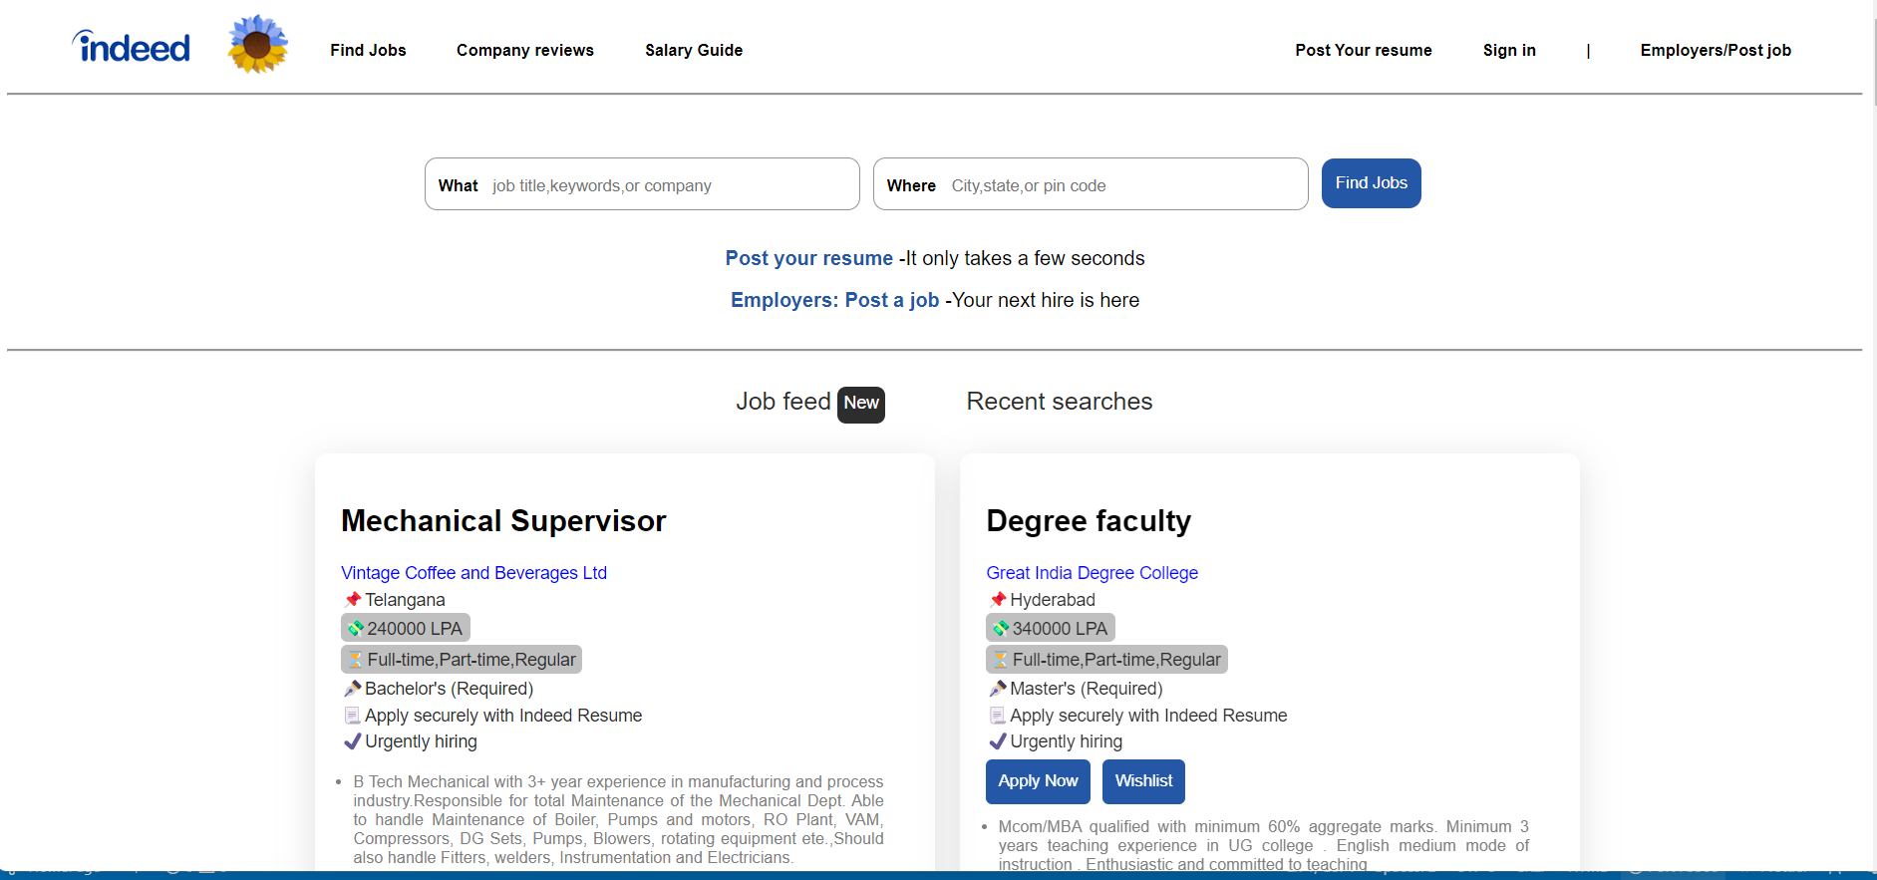Open Company reviews page

pyautogui.click(x=524, y=50)
